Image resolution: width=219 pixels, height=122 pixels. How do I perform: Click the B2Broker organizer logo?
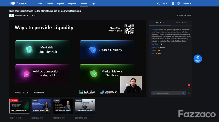coord(12,16)
